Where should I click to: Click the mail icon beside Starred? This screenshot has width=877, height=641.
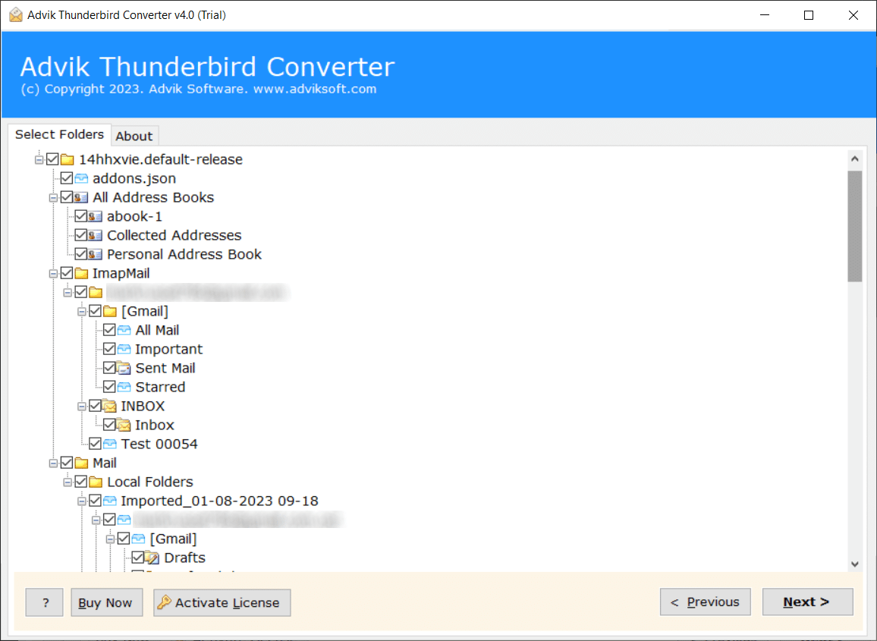124,388
